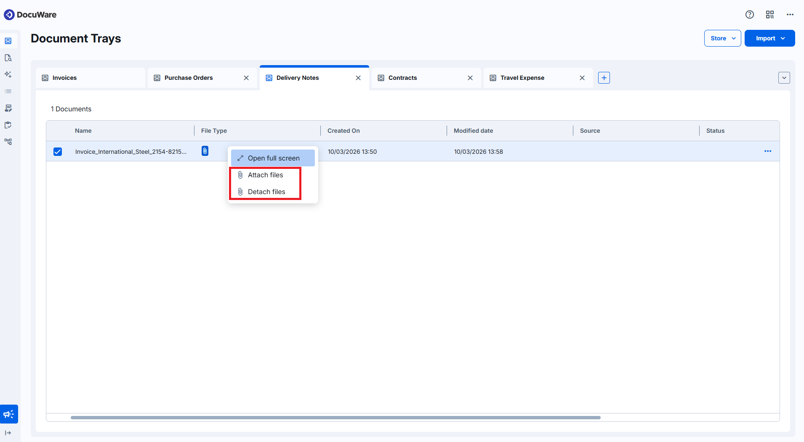Click modified date 10/03/2026 13:58
The image size is (804, 442).
479,152
